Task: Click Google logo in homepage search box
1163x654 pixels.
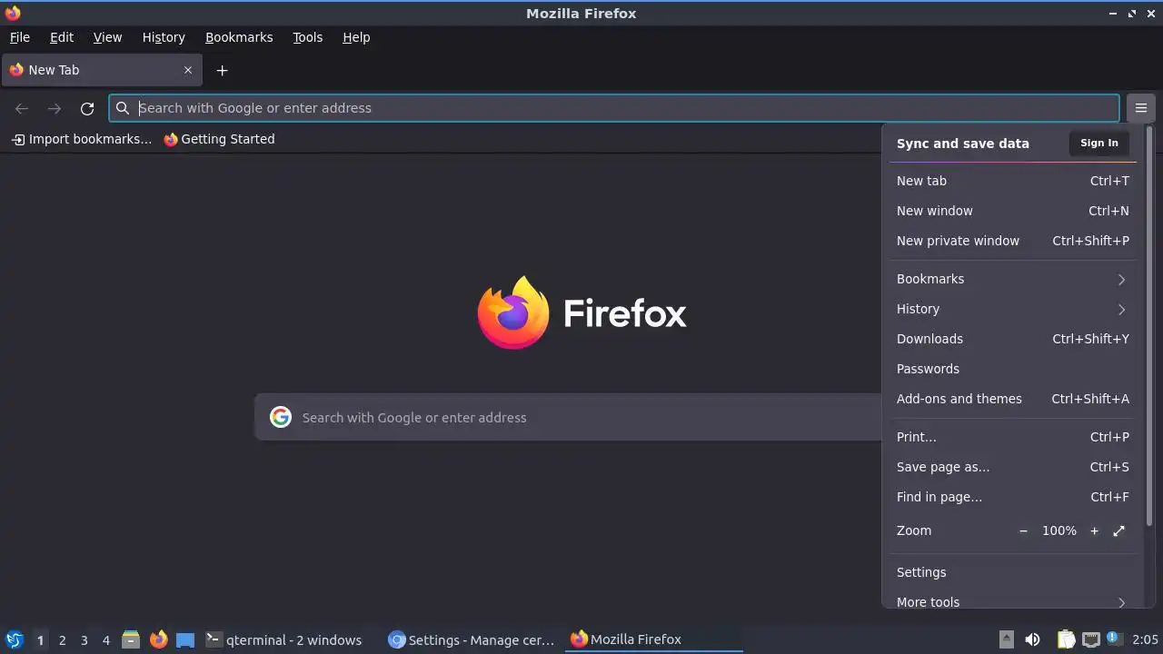Action: (x=281, y=417)
